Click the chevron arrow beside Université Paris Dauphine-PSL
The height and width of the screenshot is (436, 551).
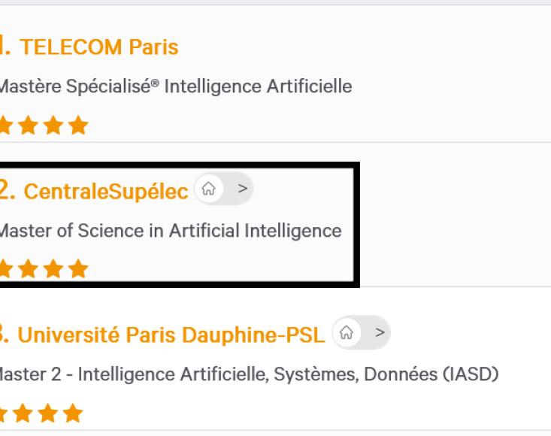380,332
